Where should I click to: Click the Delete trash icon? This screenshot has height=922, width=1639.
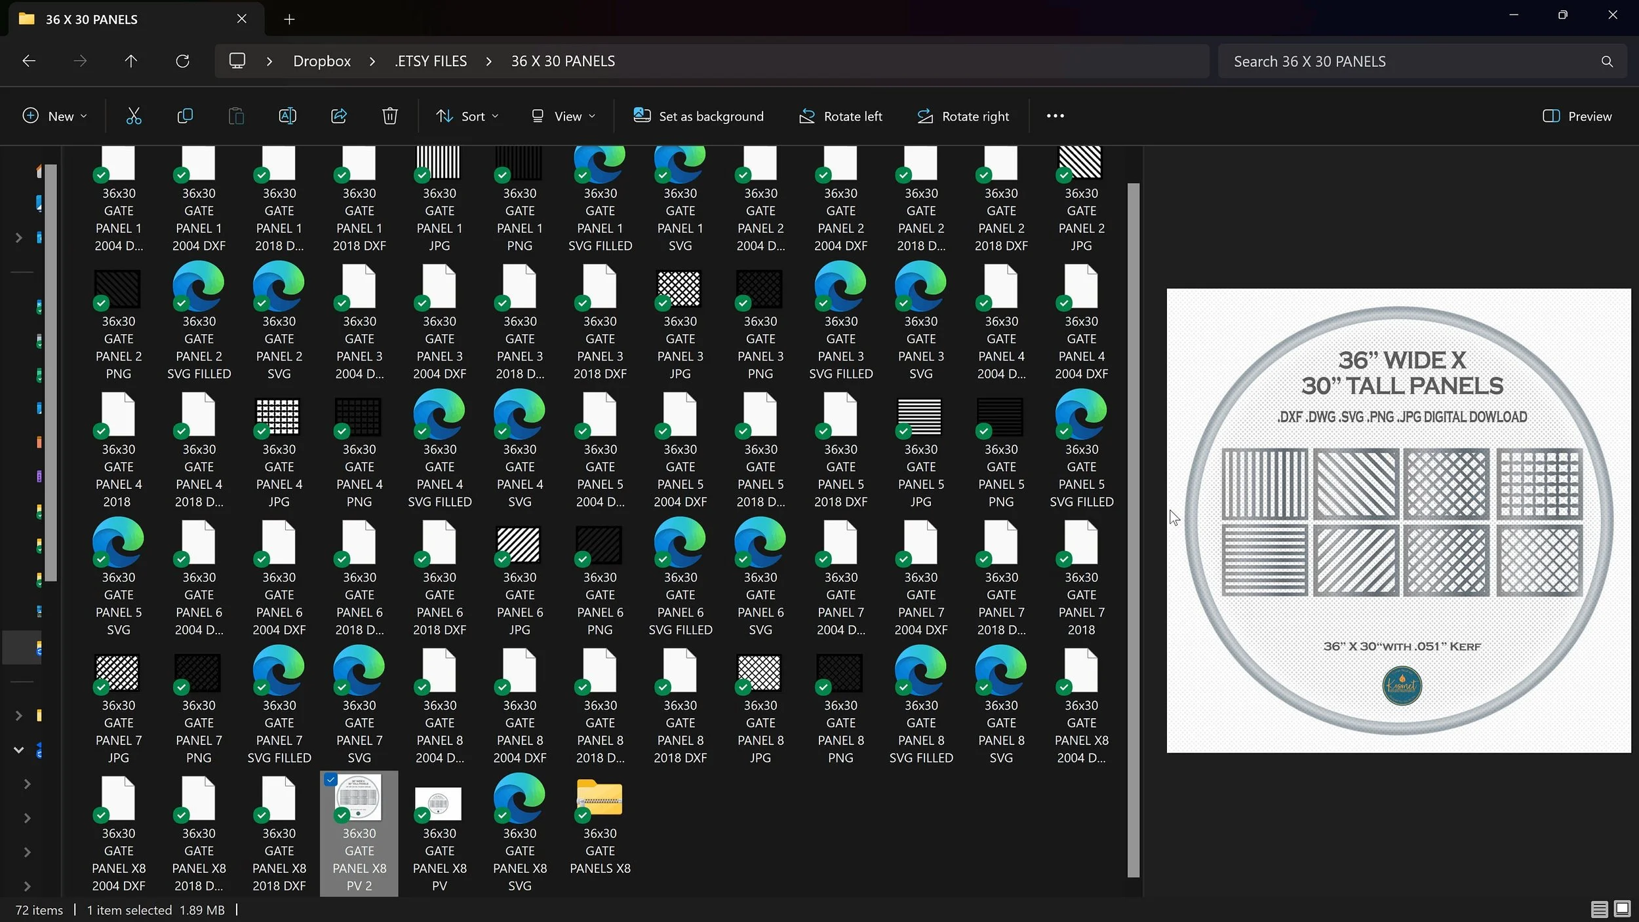[390, 116]
